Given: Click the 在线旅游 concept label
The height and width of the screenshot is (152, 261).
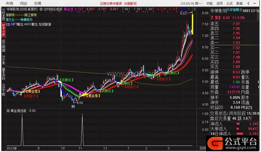Looking at the screenshot, I should (45, 25).
